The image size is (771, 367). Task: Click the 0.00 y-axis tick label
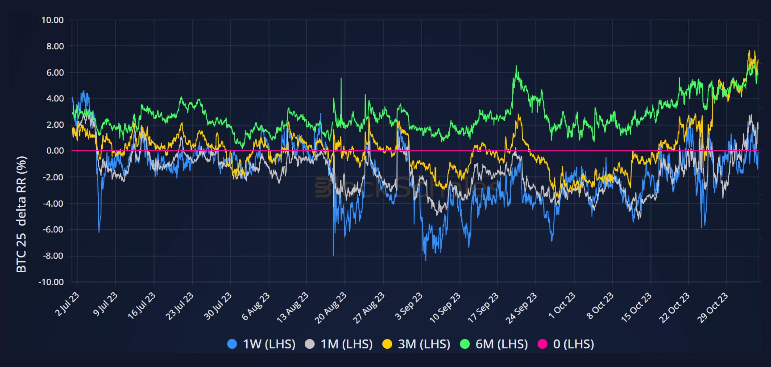(x=55, y=151)
